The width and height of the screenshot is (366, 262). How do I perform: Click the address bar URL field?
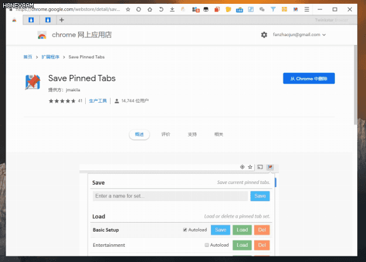coord(68,10)
